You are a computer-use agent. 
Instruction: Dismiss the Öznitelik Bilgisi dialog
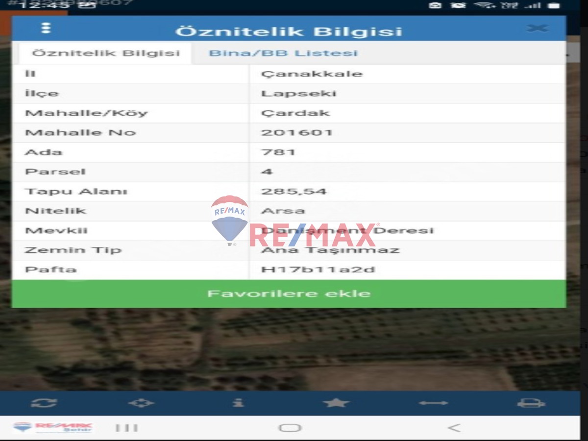(538, 28)
